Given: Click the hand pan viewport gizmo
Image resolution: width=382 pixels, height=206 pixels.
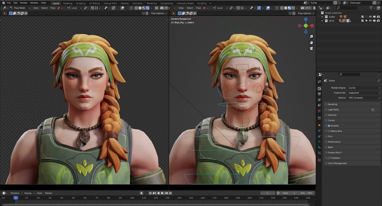Looking at the screenshot, I should coord(311,42).
